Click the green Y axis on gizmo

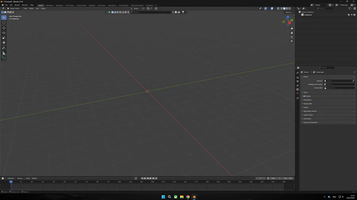[292, 20]
